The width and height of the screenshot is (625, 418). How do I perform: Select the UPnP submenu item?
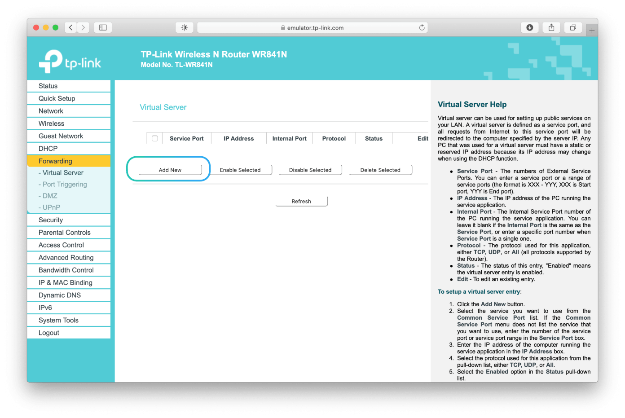(x=49, y=207)
